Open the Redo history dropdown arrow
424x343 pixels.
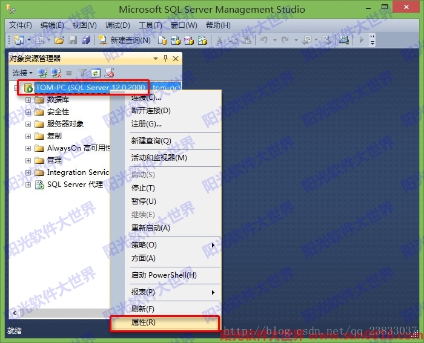[296, 41]
